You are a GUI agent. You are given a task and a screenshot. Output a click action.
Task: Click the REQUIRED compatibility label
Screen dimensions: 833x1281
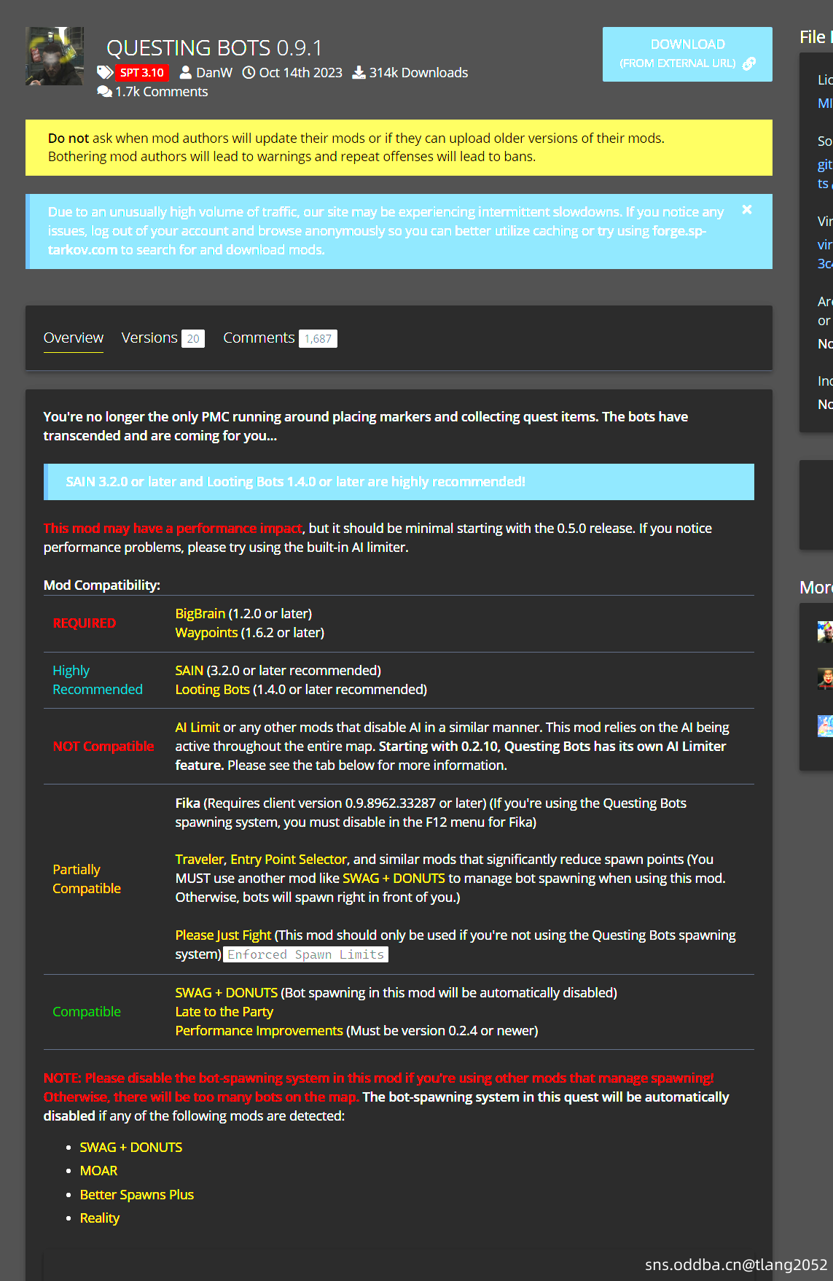[x=85, y=623]
